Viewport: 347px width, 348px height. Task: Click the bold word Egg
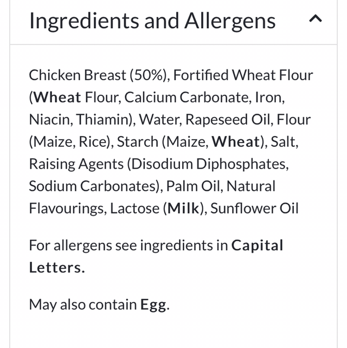pos(153,305)
